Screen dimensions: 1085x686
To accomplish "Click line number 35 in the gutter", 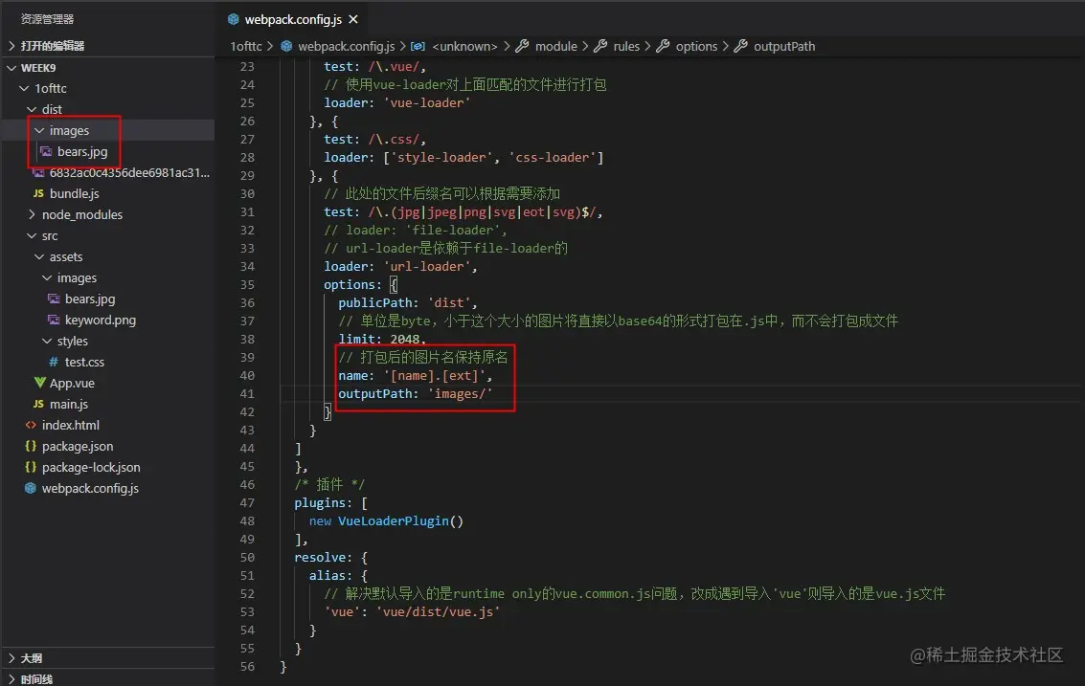I will tap(247, 284).
